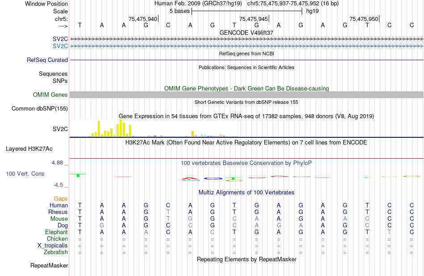
Task: Select the Human species label
Action: point(58,205)
